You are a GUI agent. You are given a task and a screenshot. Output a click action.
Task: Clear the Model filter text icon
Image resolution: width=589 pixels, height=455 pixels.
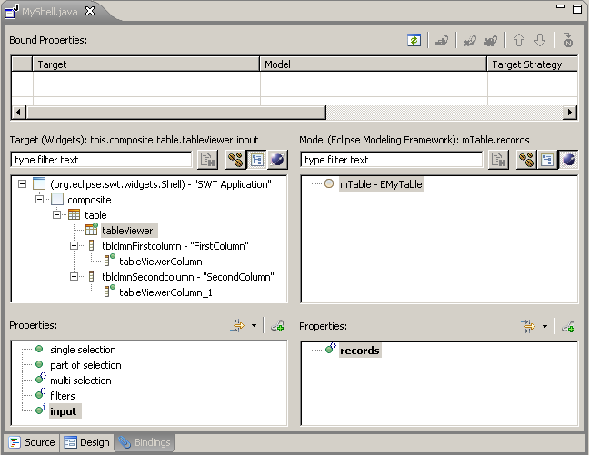click(498, 160)
